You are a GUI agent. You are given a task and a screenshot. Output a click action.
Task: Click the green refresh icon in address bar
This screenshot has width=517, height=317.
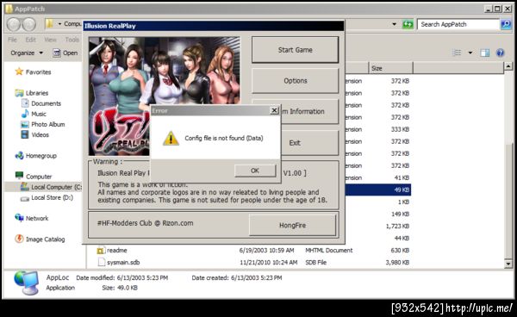click(408, 24)
